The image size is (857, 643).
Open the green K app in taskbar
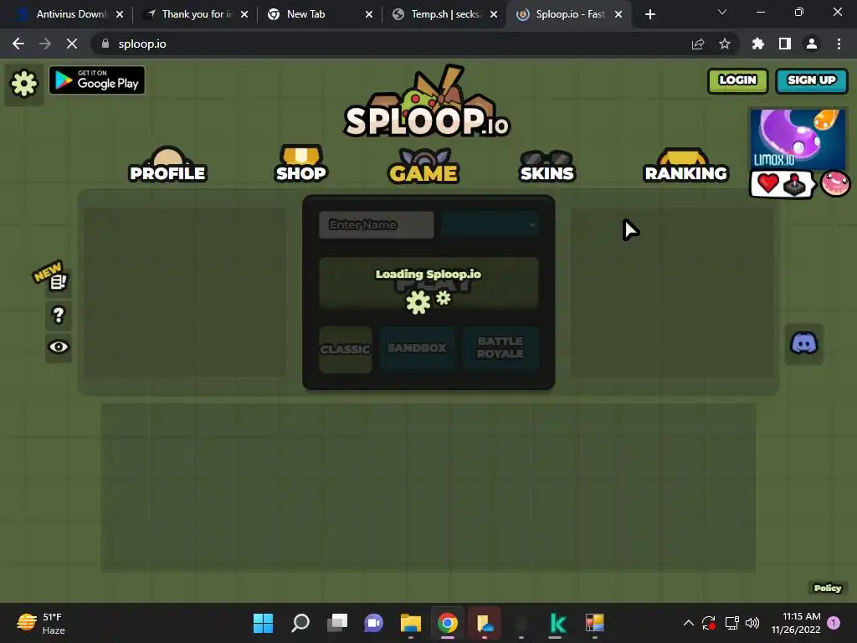click(x=558, y=623)
